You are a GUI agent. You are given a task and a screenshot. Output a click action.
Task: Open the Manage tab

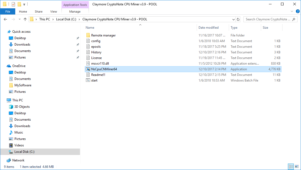tap(75, 12)
